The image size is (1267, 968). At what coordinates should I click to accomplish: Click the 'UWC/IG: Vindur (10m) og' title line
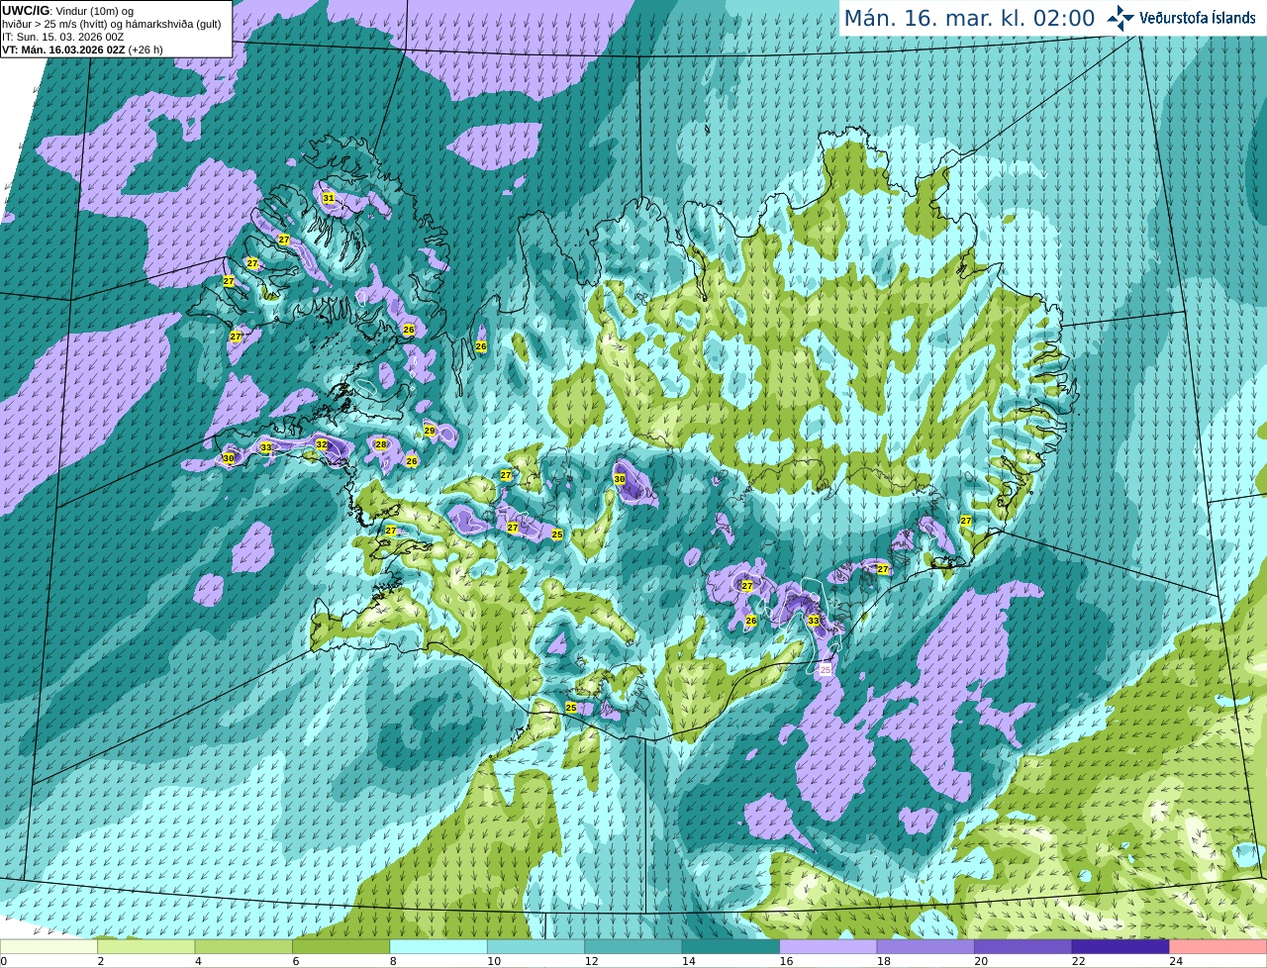pos(67,10)
